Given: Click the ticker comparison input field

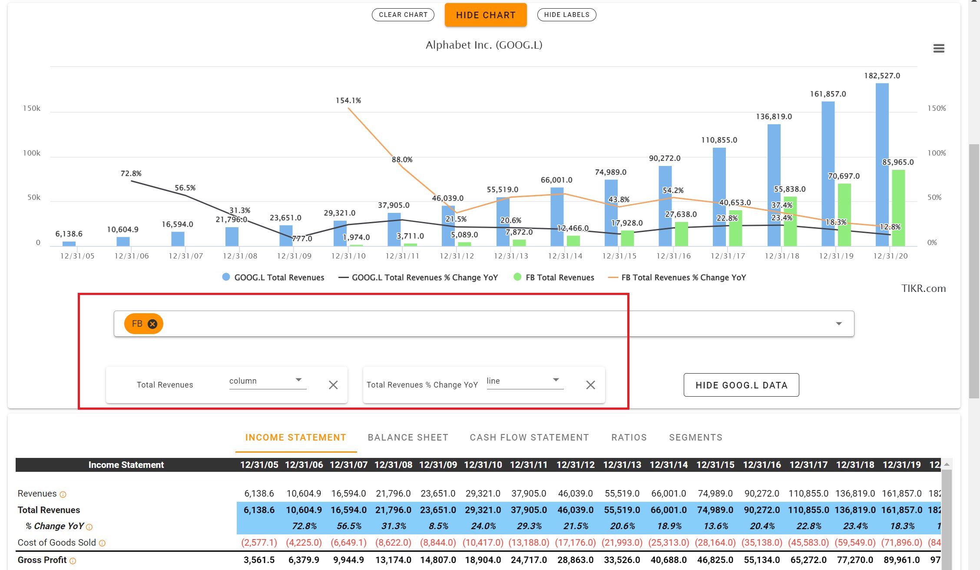Looking at the screenshot, I should (x=484, y=324).
